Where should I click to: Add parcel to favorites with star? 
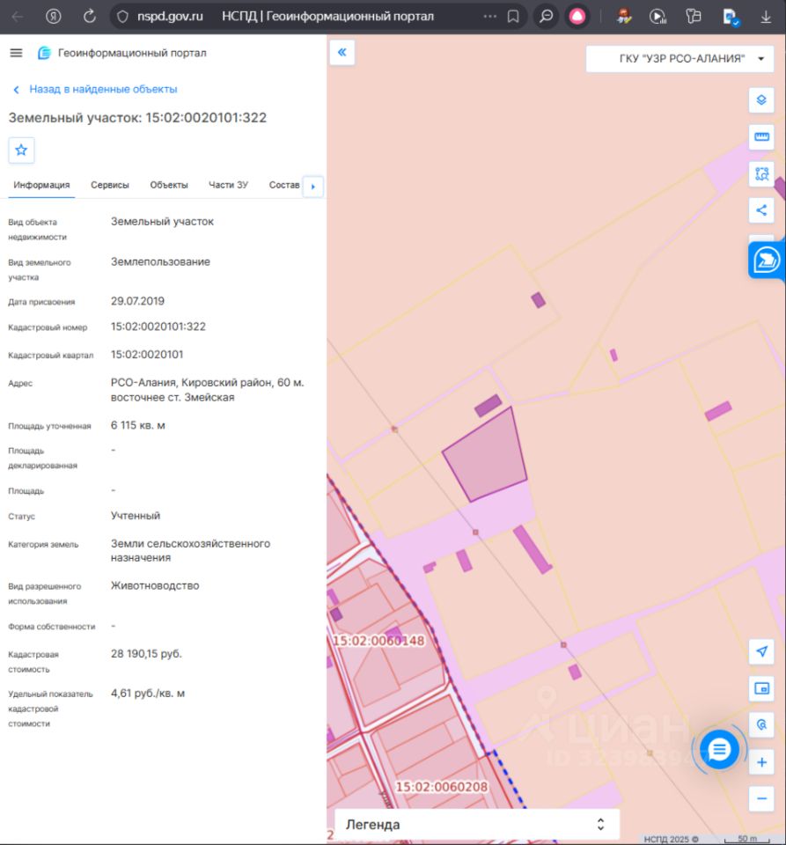coord(21,150)
